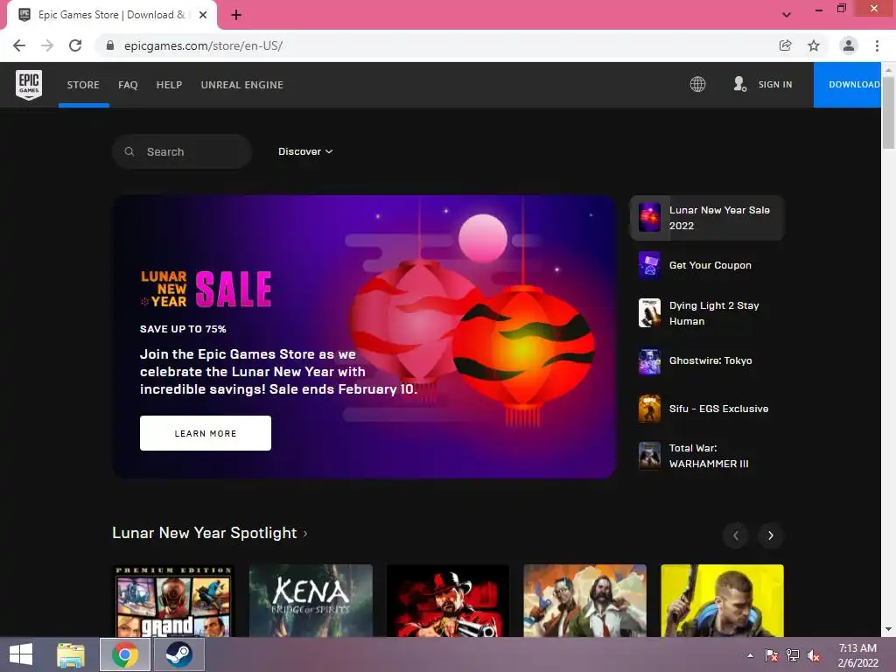Select the Lunar New Year Sale 2022 thumbnail icon

pos(650,218)
